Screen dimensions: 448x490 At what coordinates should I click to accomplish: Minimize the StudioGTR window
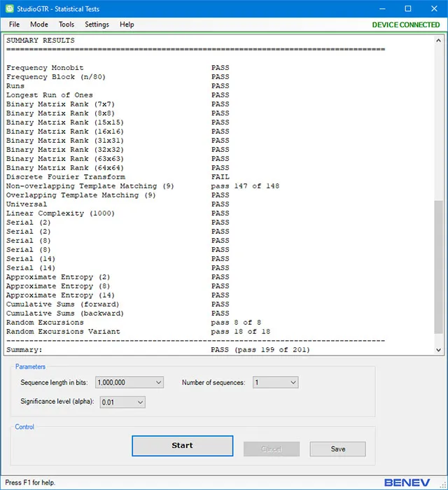coord(382,8)
